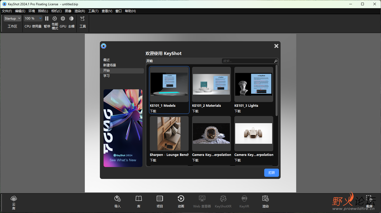Open the 文件(F) menu
This screenshot has width=381, height=213.
click(7, 11)
